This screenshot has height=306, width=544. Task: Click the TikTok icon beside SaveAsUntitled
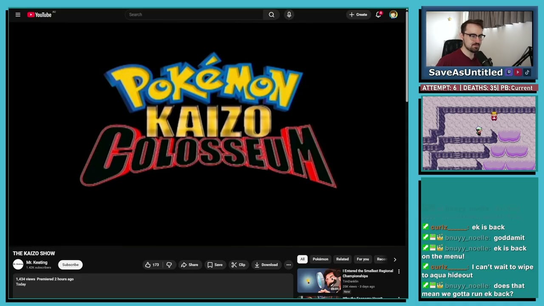(527, 72)
